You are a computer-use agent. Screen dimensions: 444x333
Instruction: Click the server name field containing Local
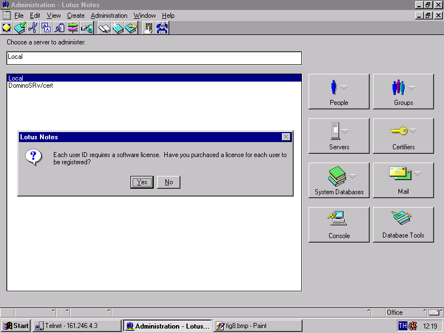[x=154, y=58]
